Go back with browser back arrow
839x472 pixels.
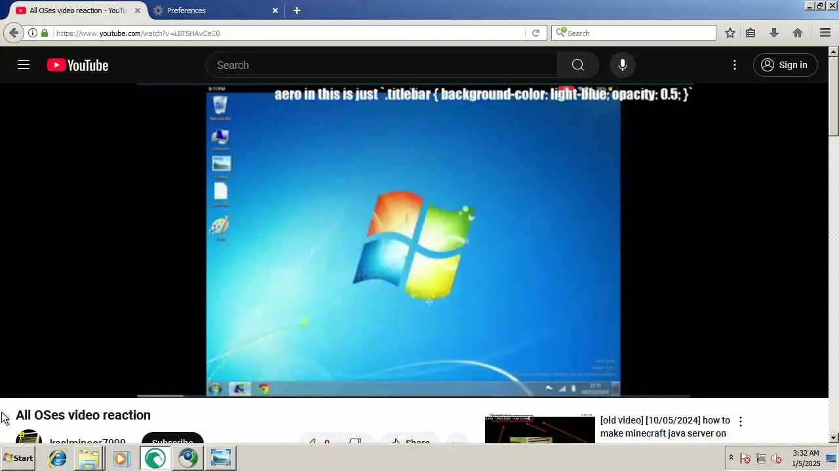click(x=14, y=33)
